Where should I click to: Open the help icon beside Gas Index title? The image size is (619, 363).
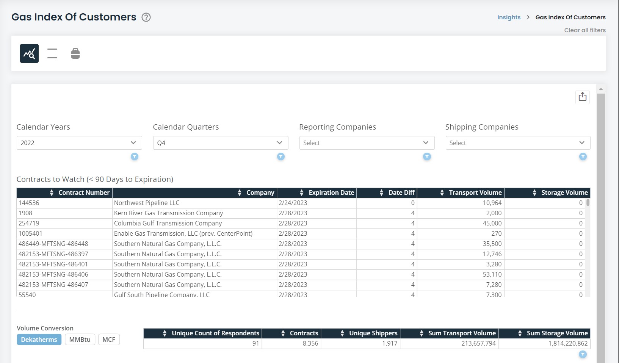[146, 17]
